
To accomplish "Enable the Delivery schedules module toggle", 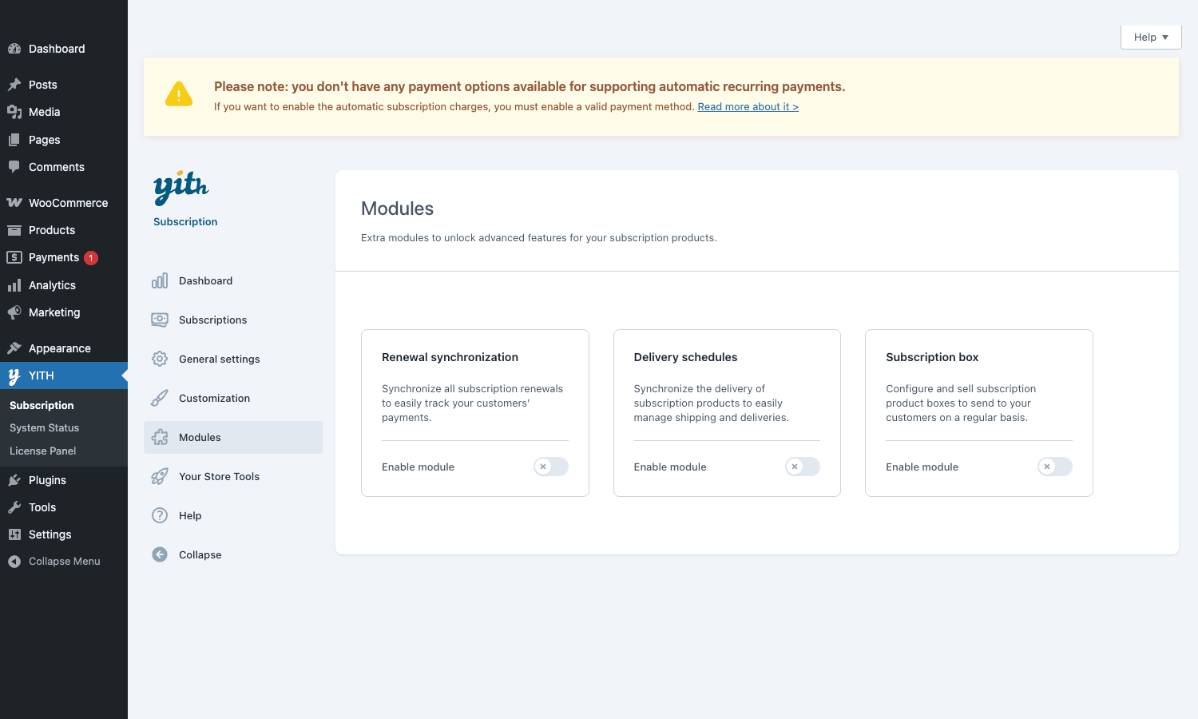I will pyautogui.click(x=803, y=467).
